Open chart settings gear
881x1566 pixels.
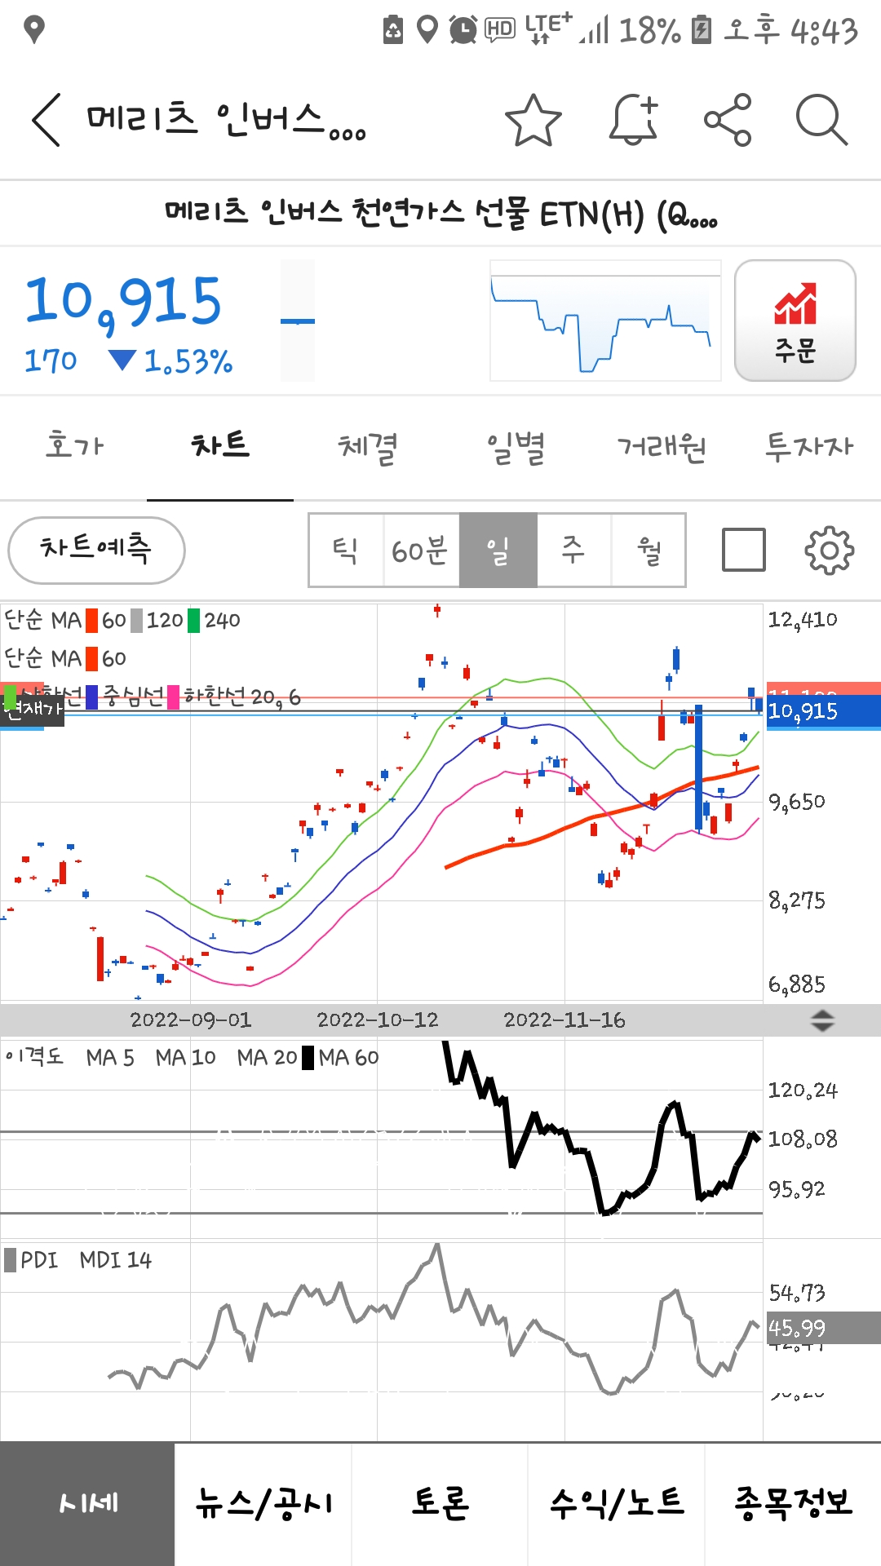pos(830,551)
